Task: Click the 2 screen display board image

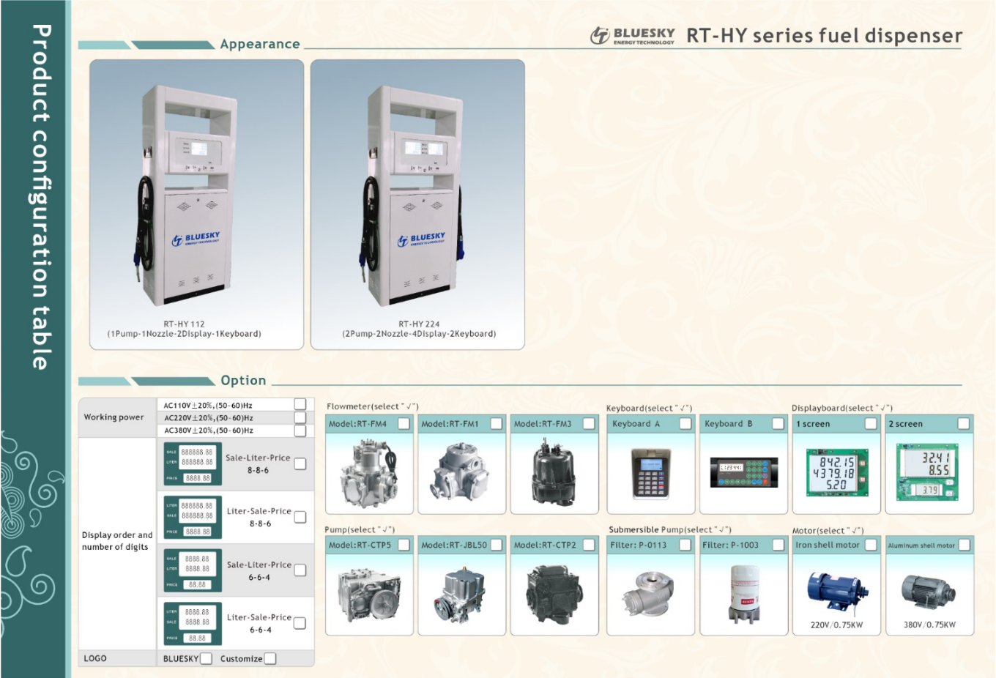Action: (x=929, y=472)
